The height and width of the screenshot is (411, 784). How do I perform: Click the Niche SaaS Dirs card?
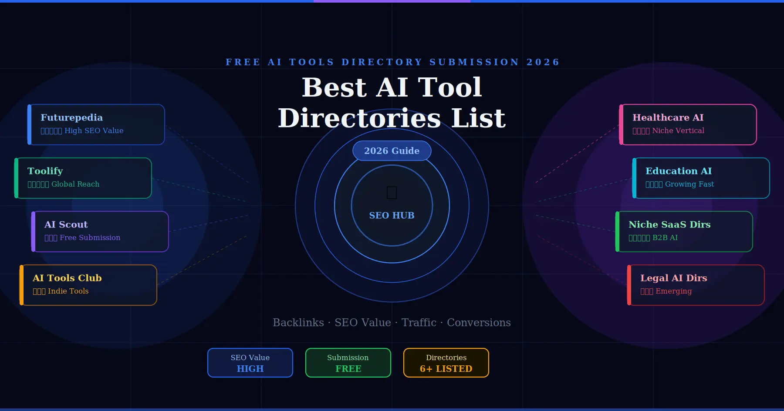click(684, 231)
